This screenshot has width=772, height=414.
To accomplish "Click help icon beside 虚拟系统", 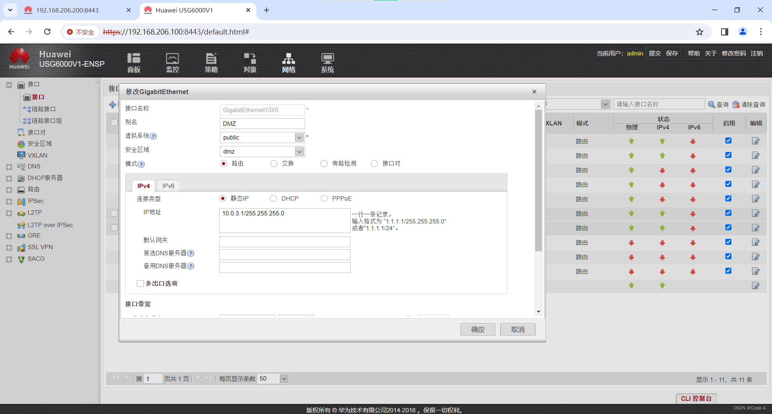I will (153, 136).
